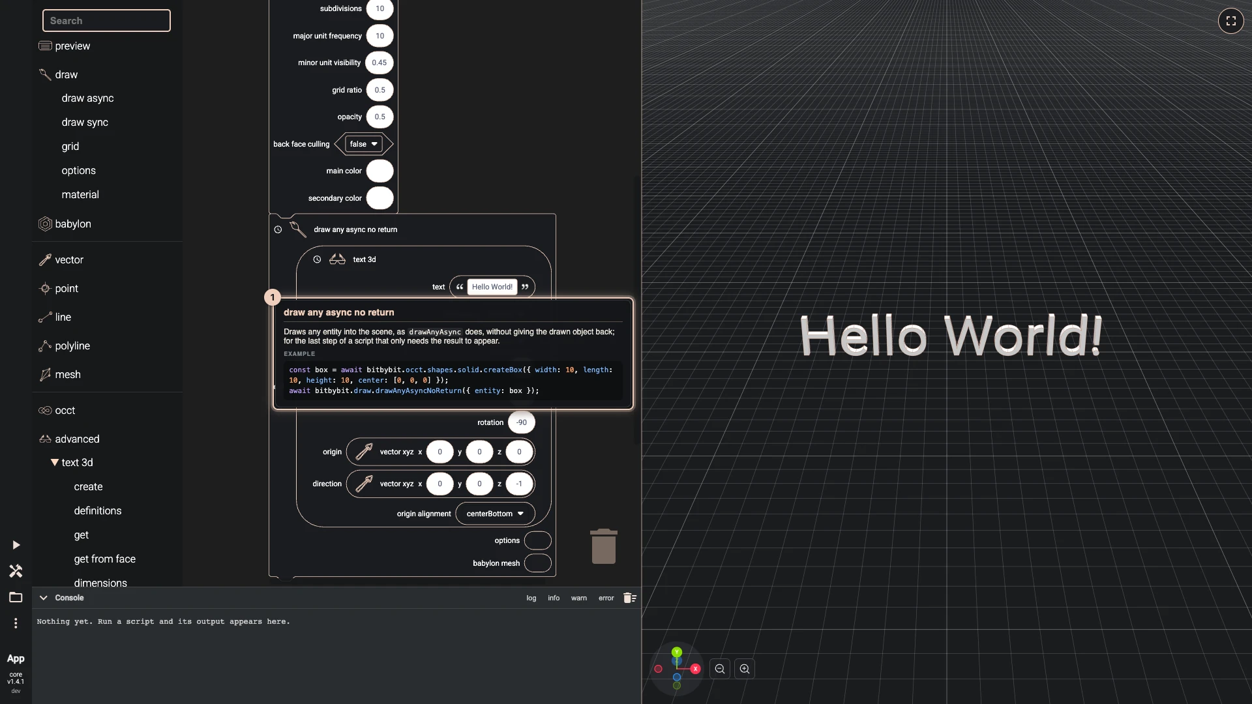Click the workspace trash can icon

click(x=604, y=546)
